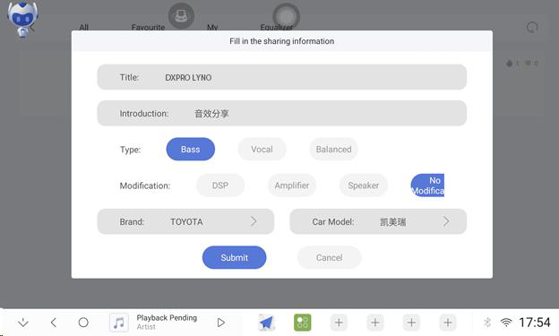This screenshot has width=559, height=336.
Task: Tap the home circle icon
Action: pos(83,323)
